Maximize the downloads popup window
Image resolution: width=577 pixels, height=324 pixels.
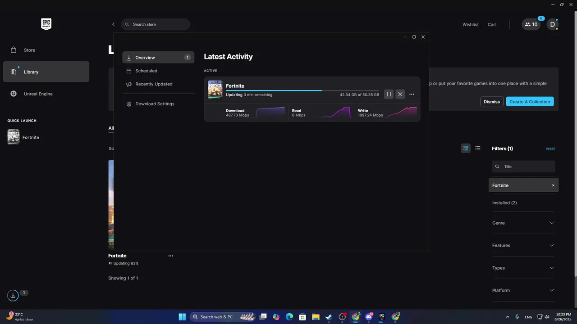pyautogui.click(x=414, y=37)
